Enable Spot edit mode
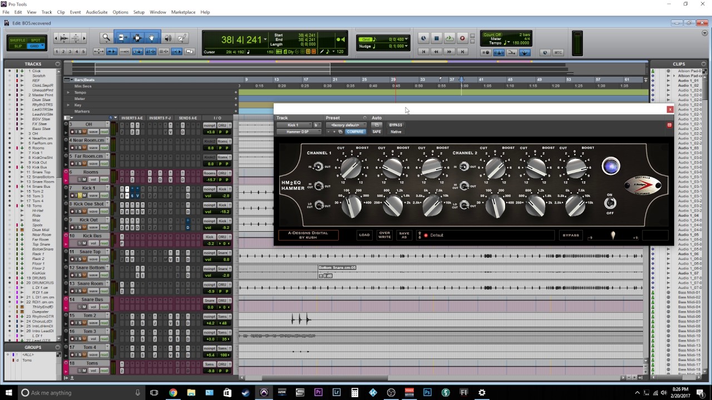 36,40
